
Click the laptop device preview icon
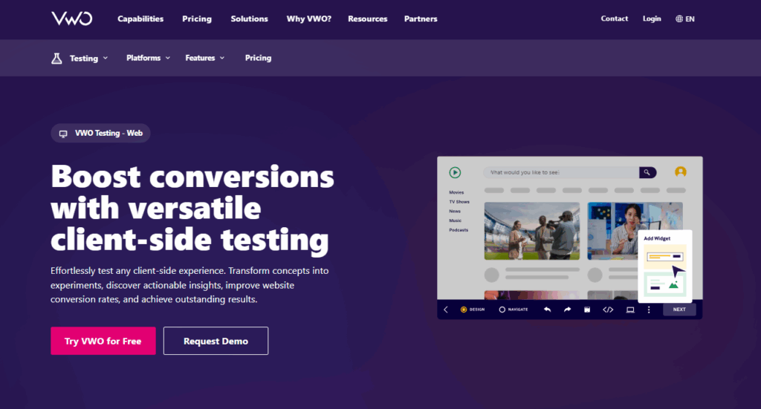(630, 310)
